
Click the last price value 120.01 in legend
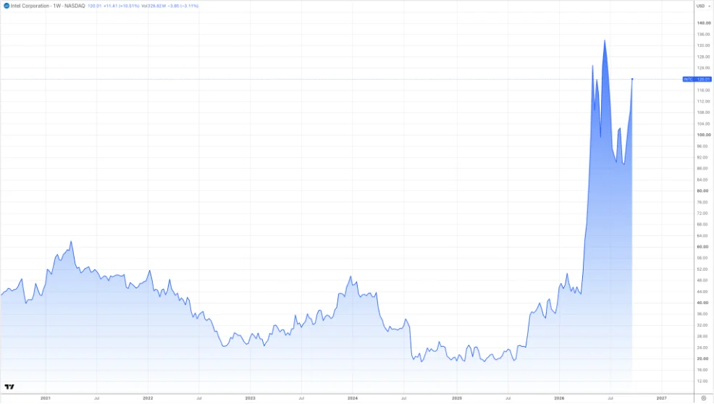[94, 6]
